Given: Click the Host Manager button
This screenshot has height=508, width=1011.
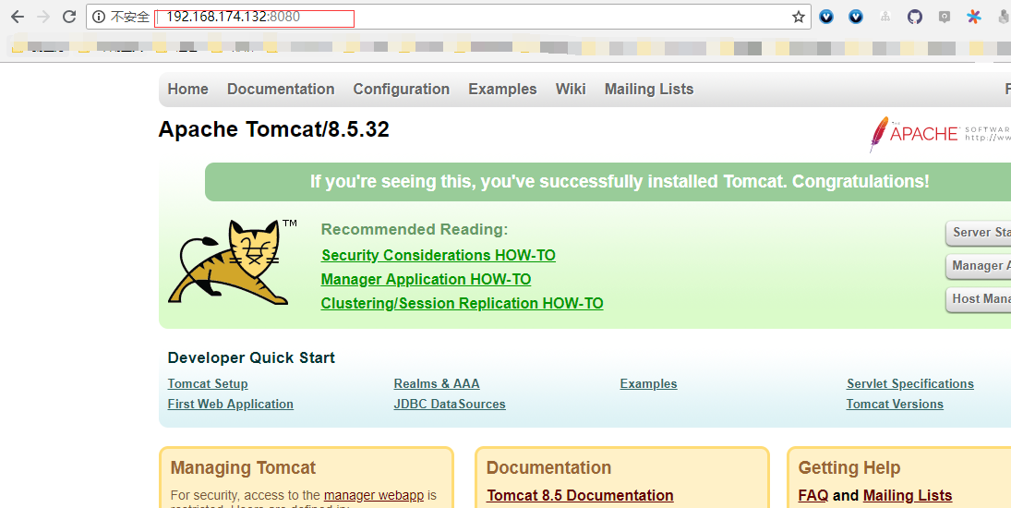Looking at the screenshot, I should 978,299.
